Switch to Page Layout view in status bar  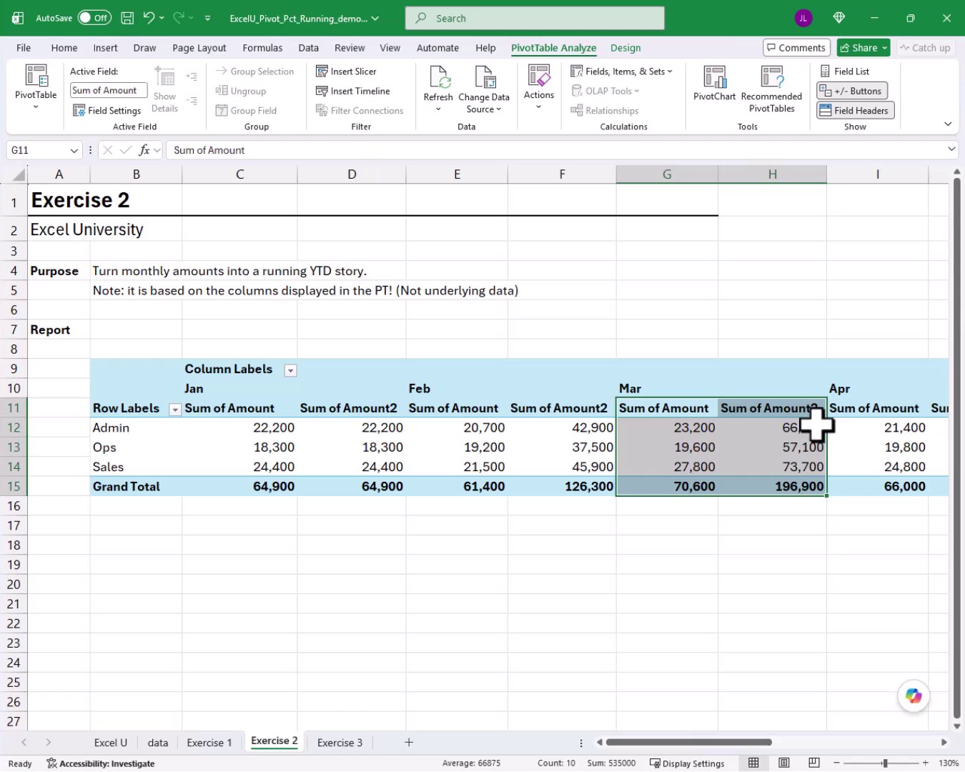(x=784, y=763)
